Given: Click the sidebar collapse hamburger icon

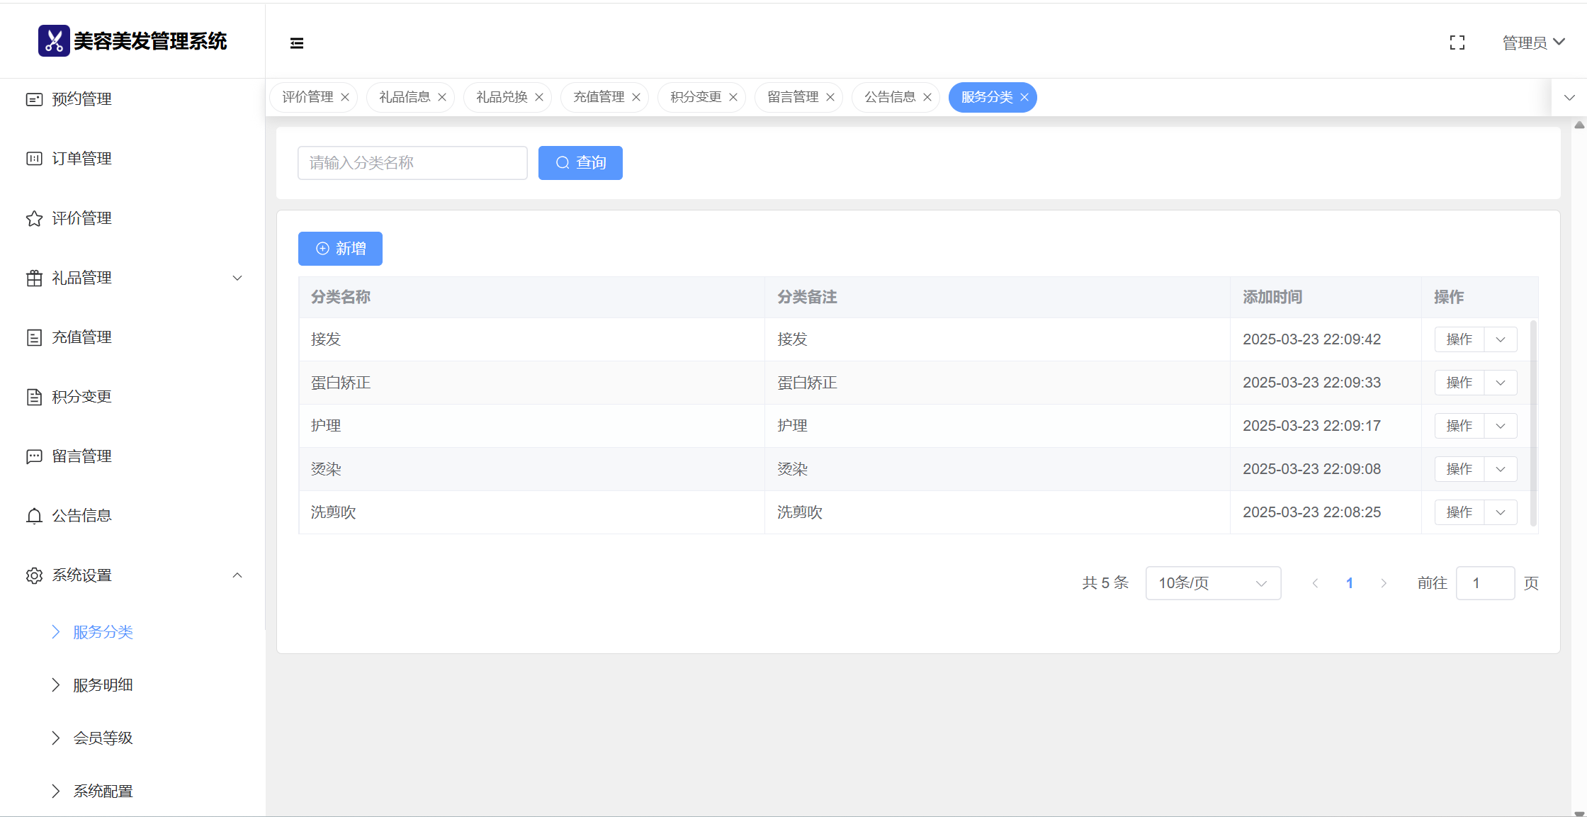Looking at the screenshot, I should tap(297, 43).
